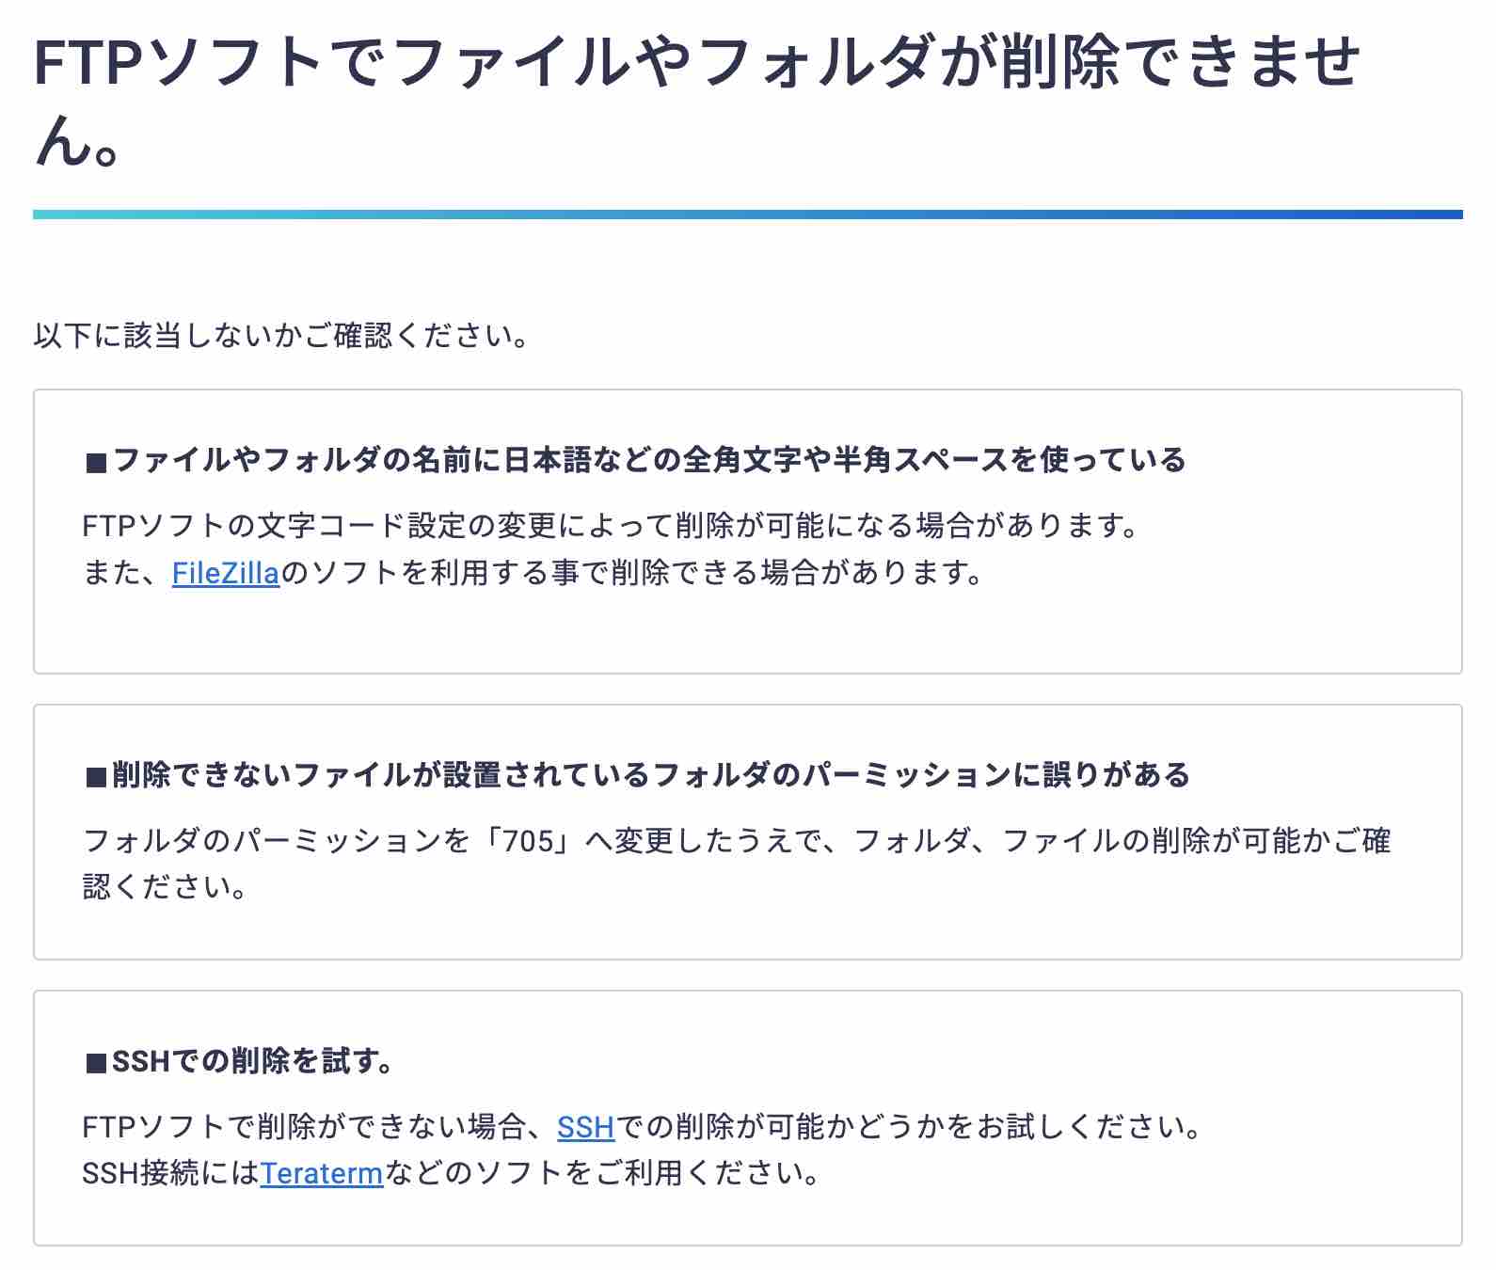Image resolution: width=1496 pixels, height=1270 pixels.
Task: Click the paragraph mentioning permission 705
Action: [x=737, y=864]
